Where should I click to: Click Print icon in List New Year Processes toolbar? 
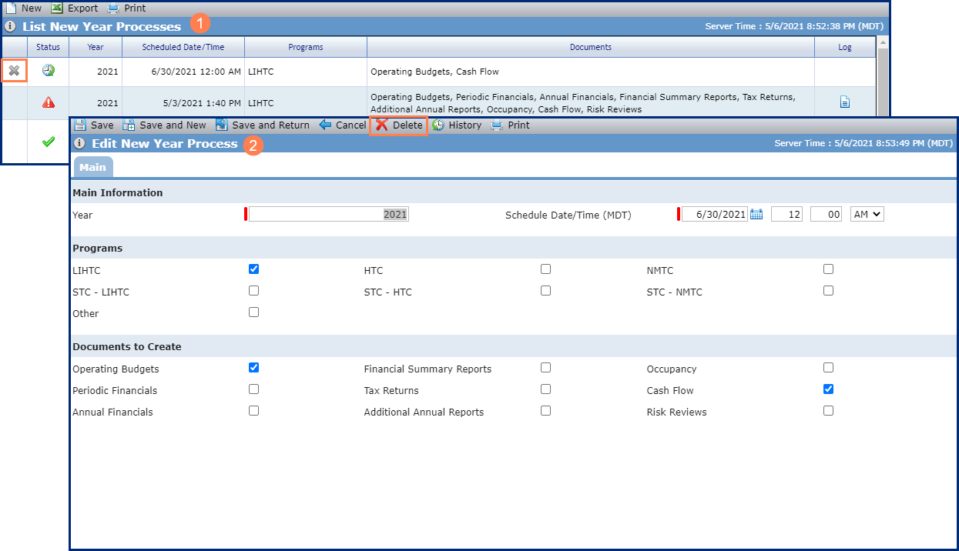pyautogui.click(x=113, y=8)
